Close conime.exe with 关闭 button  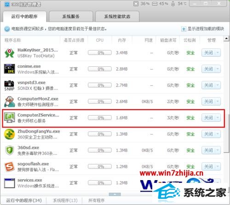coord(208,69)
